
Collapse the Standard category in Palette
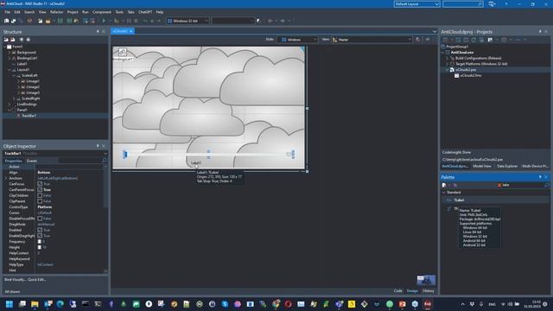pyautogui.click(x=443, y=193)
